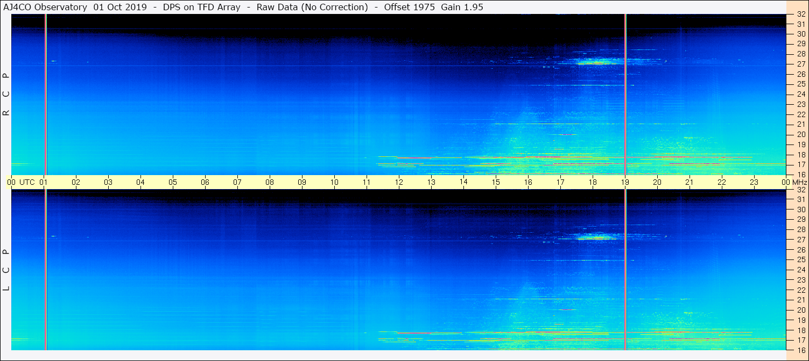The height and width of the screenshot is (361, 809).
Task: Click the 17 MHz mark on LCP scale
Action: [800, 340]
